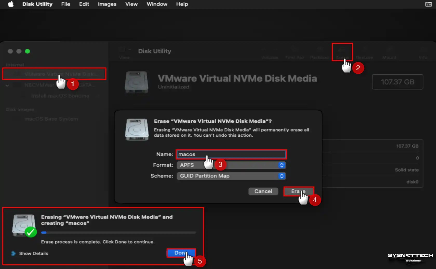Open the File menu

[66, 4]
